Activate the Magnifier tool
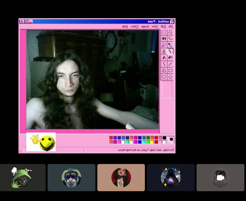The width and height of the screenshot is (246, 201). (164, 45)
